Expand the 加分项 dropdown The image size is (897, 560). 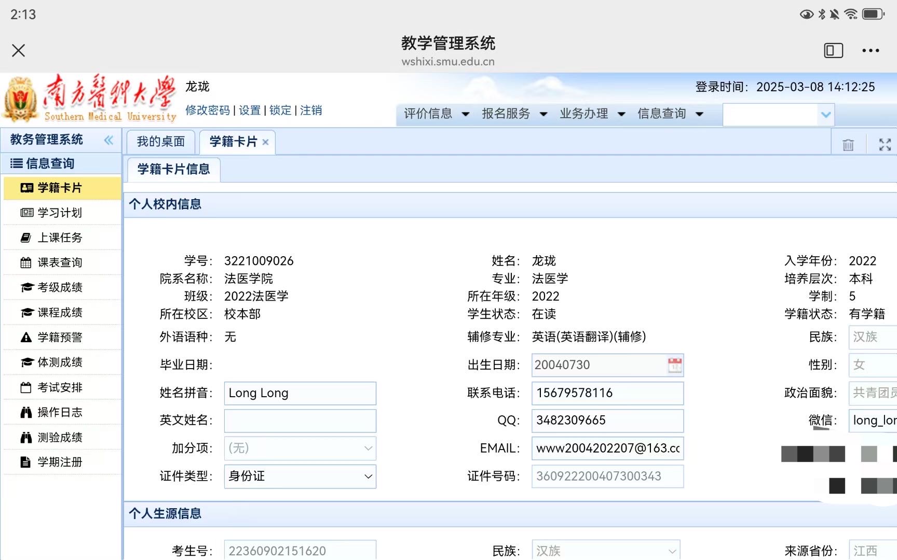click(x=300, y=448)
